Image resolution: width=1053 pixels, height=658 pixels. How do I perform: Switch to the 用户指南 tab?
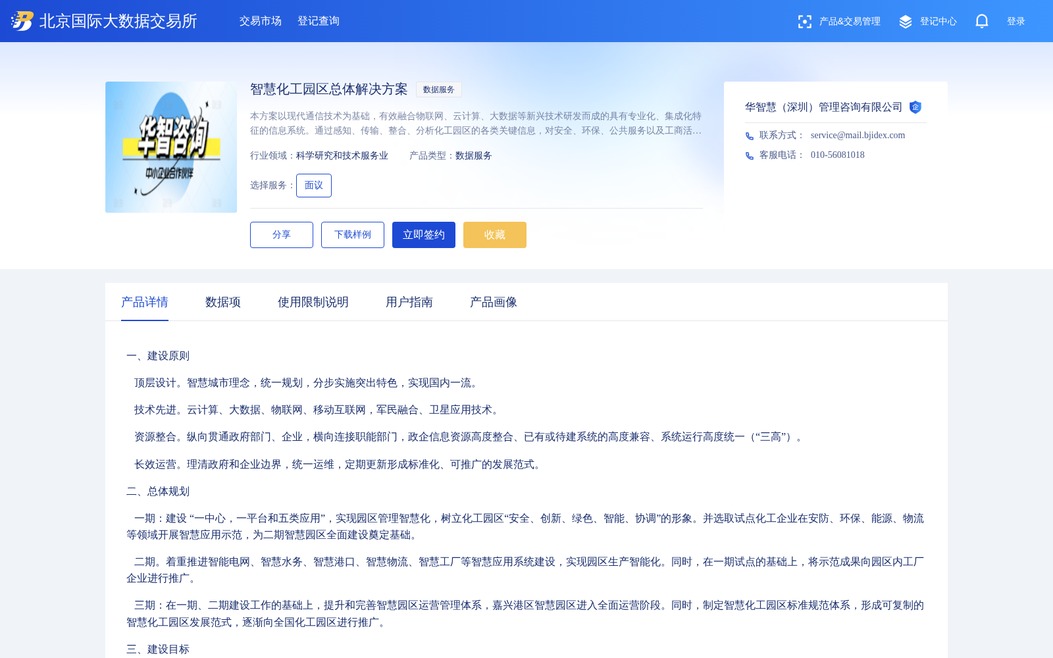tap(409, 302)
